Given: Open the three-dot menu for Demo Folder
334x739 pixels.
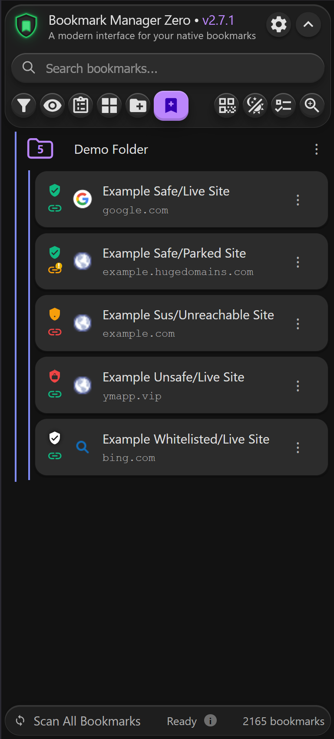Looking at the screenshot, I should pos(316,149).
